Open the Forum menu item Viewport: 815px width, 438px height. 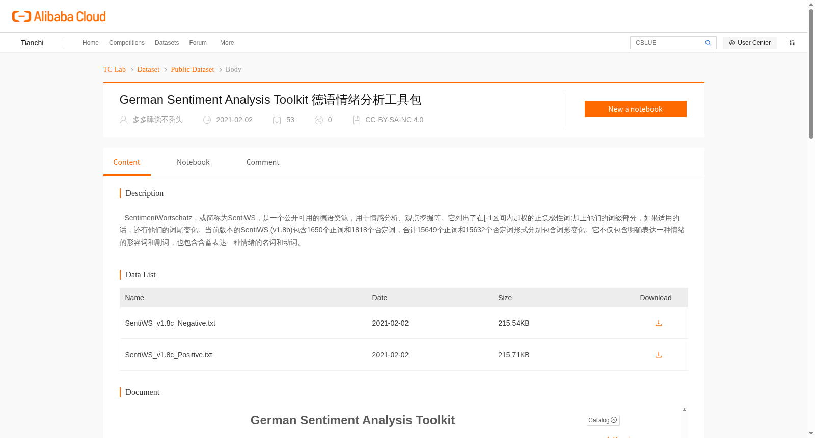[198, 43]
